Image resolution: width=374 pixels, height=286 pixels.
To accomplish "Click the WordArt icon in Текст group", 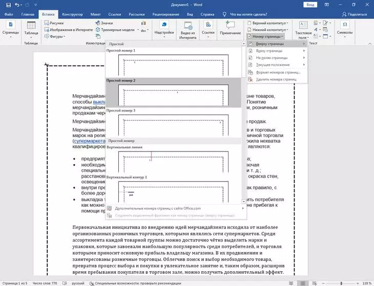I will (x=316, y=30).
